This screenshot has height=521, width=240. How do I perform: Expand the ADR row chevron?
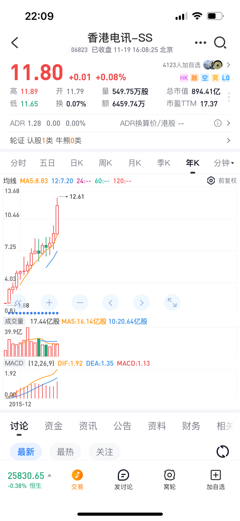tap(228, 123)
